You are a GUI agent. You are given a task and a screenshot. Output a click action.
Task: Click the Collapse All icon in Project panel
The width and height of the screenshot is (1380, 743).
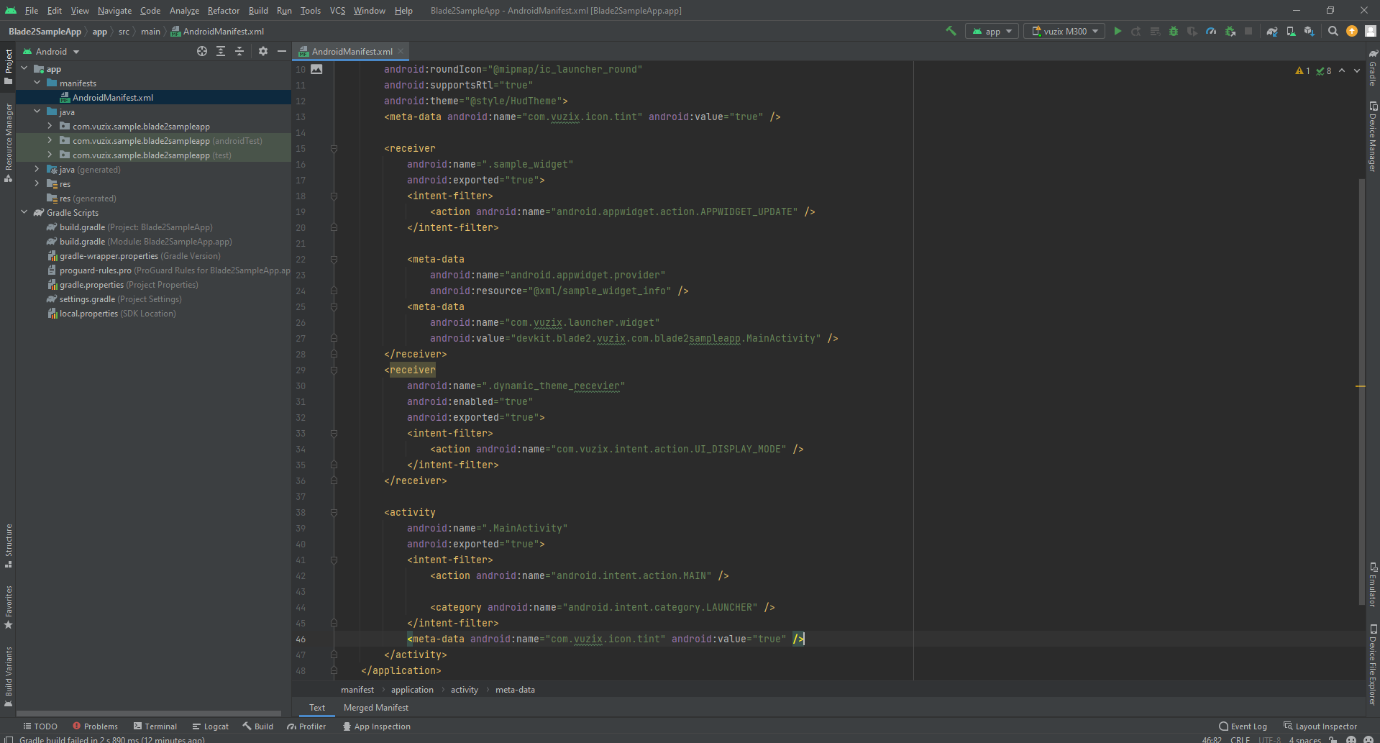pyautogui.click(x=239, y=51)
